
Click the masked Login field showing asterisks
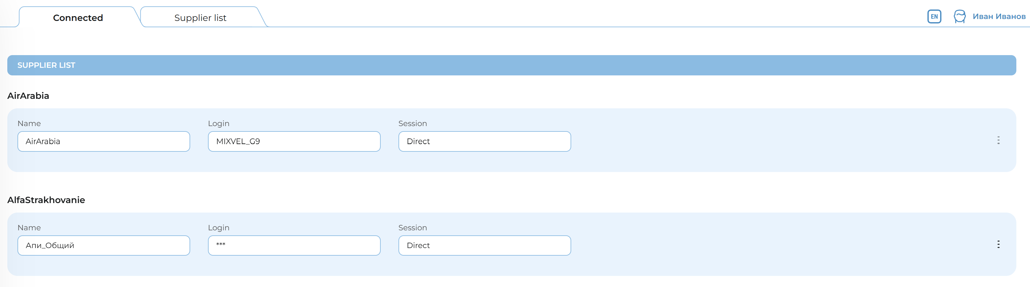294,246
